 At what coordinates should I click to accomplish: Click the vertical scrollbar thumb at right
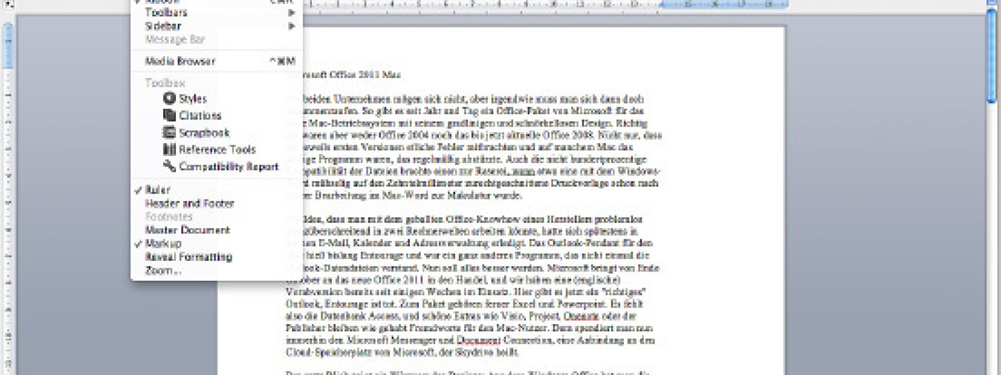(x=992, y=57)
